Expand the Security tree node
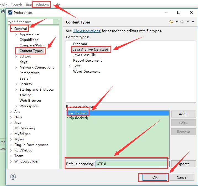 [16, 84]
